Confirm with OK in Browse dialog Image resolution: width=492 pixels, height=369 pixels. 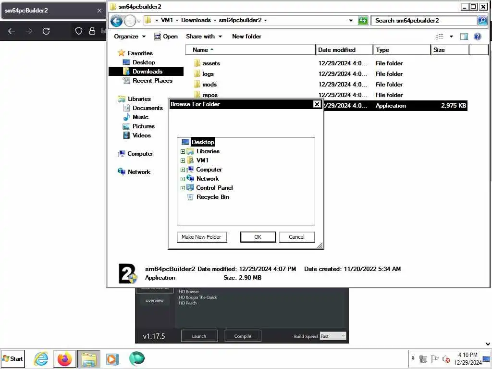(258, 237)
